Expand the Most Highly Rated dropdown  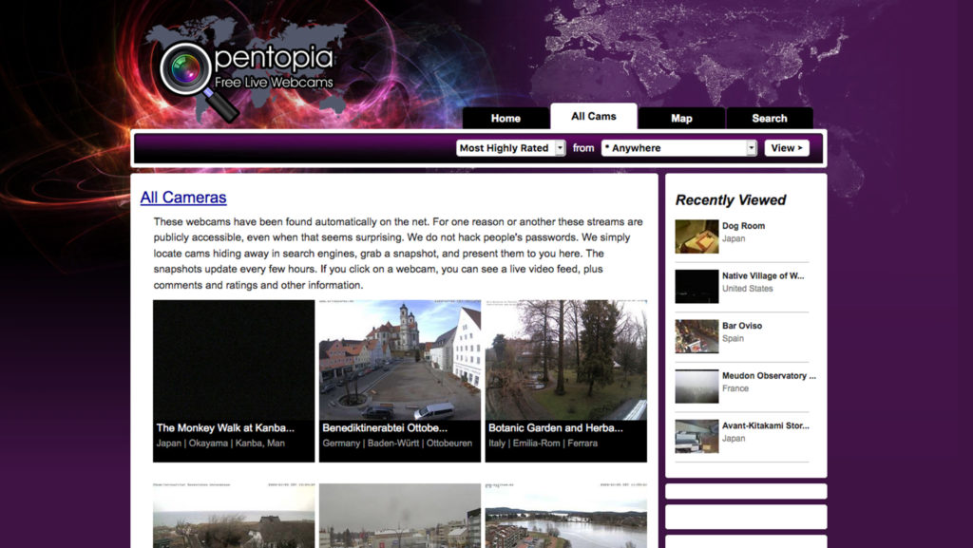[x=510, y=148]
